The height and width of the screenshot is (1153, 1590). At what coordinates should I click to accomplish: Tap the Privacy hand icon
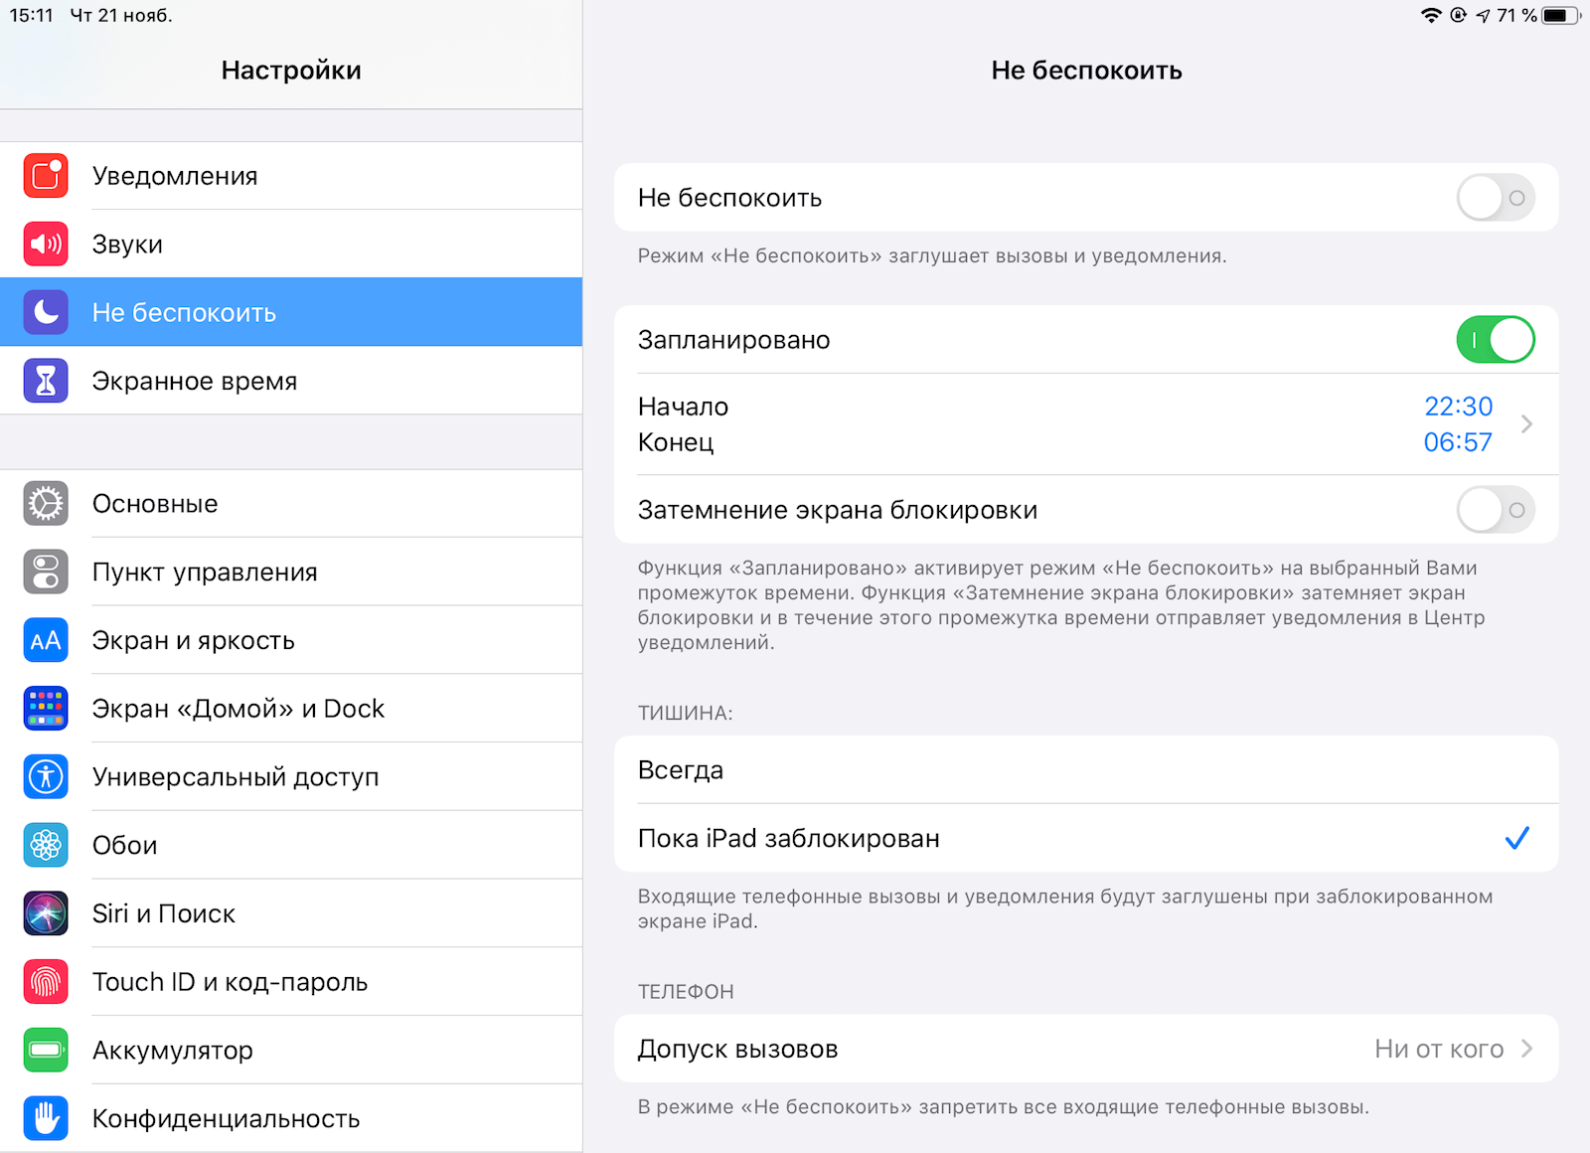pos(46,1119)
